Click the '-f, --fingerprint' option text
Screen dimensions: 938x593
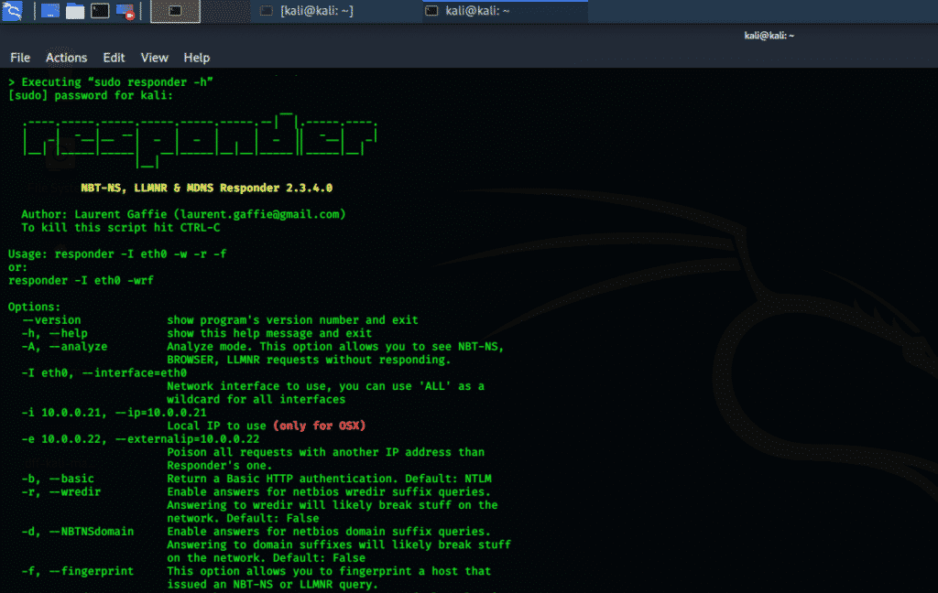tap(78, 571)
